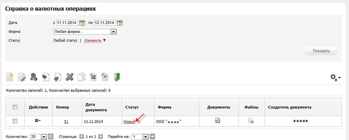Click the start date field 11.11.2014
The width and height of the screenshot is (349, 140).
tap(67, 23)
